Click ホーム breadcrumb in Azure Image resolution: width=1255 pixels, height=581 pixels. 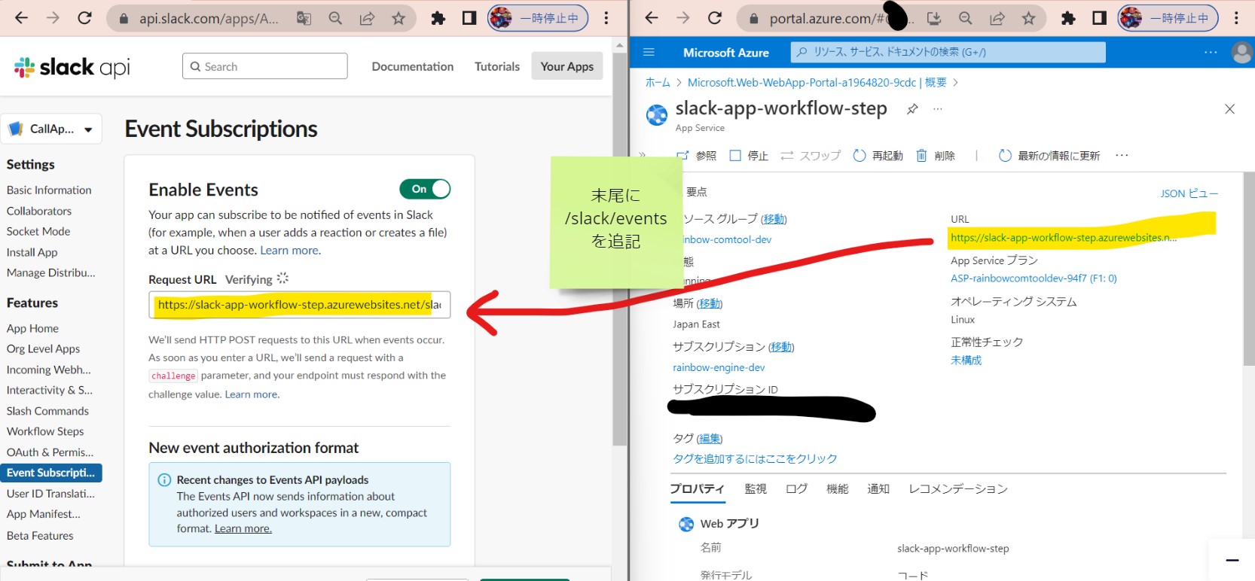pos(658,83)
